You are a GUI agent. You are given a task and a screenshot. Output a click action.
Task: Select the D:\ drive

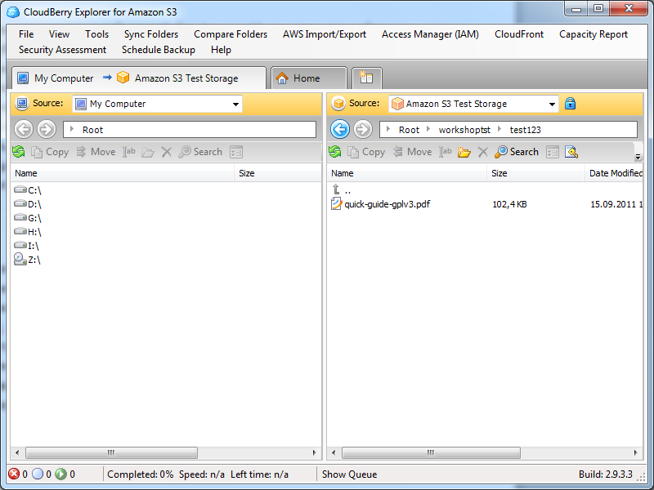[28, 204]
